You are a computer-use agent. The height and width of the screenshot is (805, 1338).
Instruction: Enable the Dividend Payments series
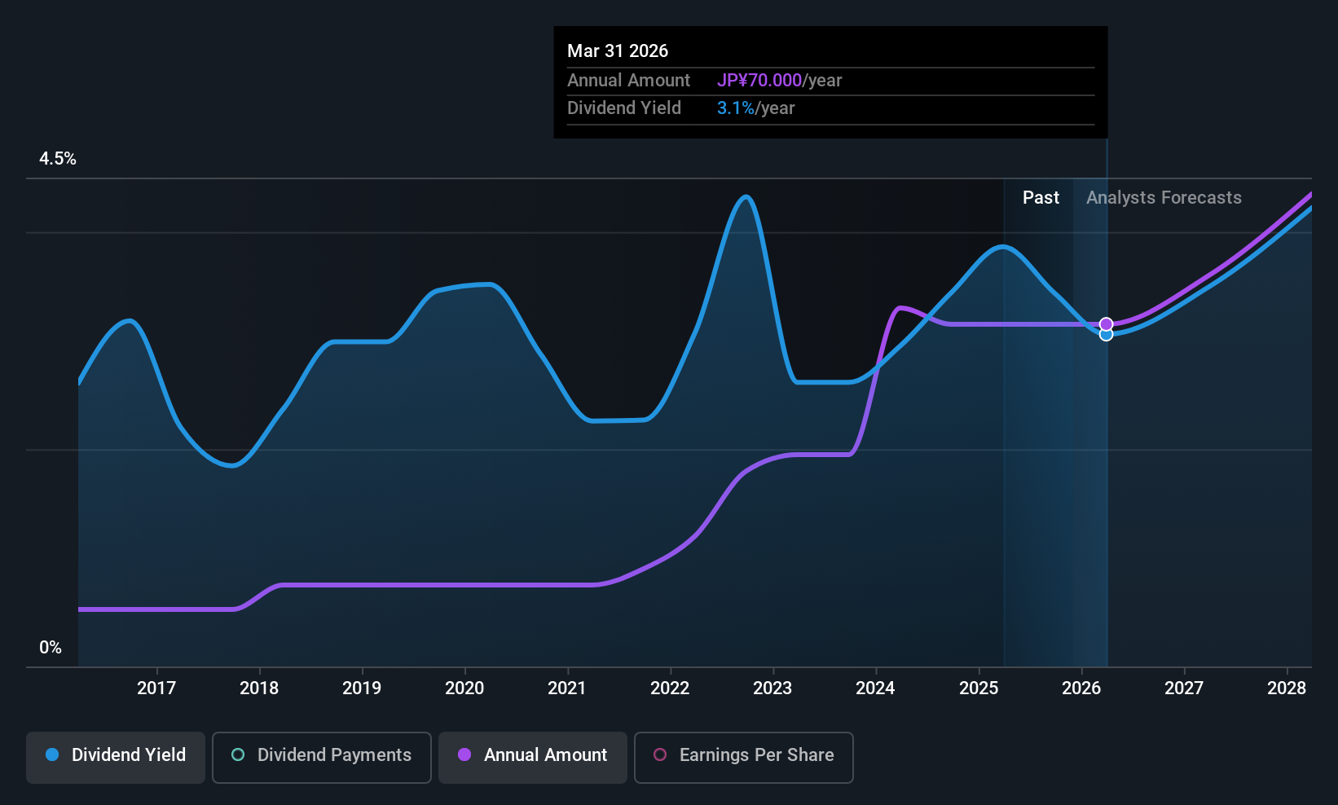[x=322, y=756]
